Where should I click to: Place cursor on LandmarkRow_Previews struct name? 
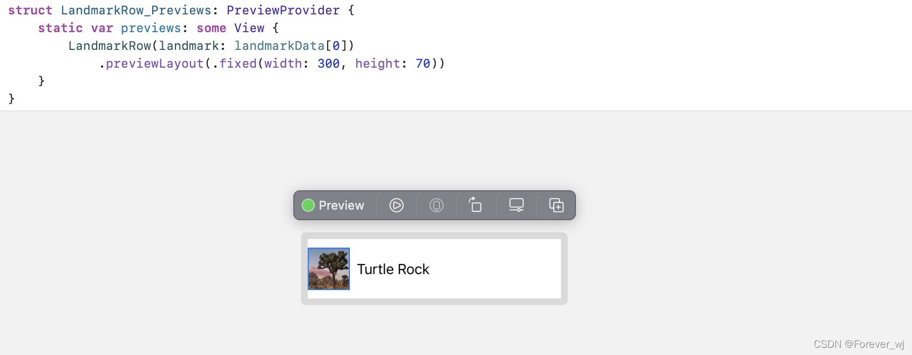pyautogui.click(x=136, y=11)
